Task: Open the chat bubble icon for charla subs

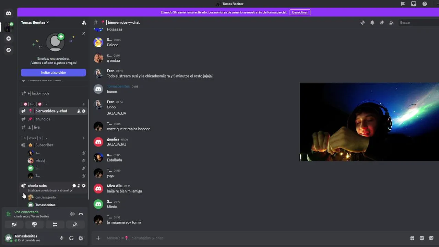Action: tap(74, 186)
